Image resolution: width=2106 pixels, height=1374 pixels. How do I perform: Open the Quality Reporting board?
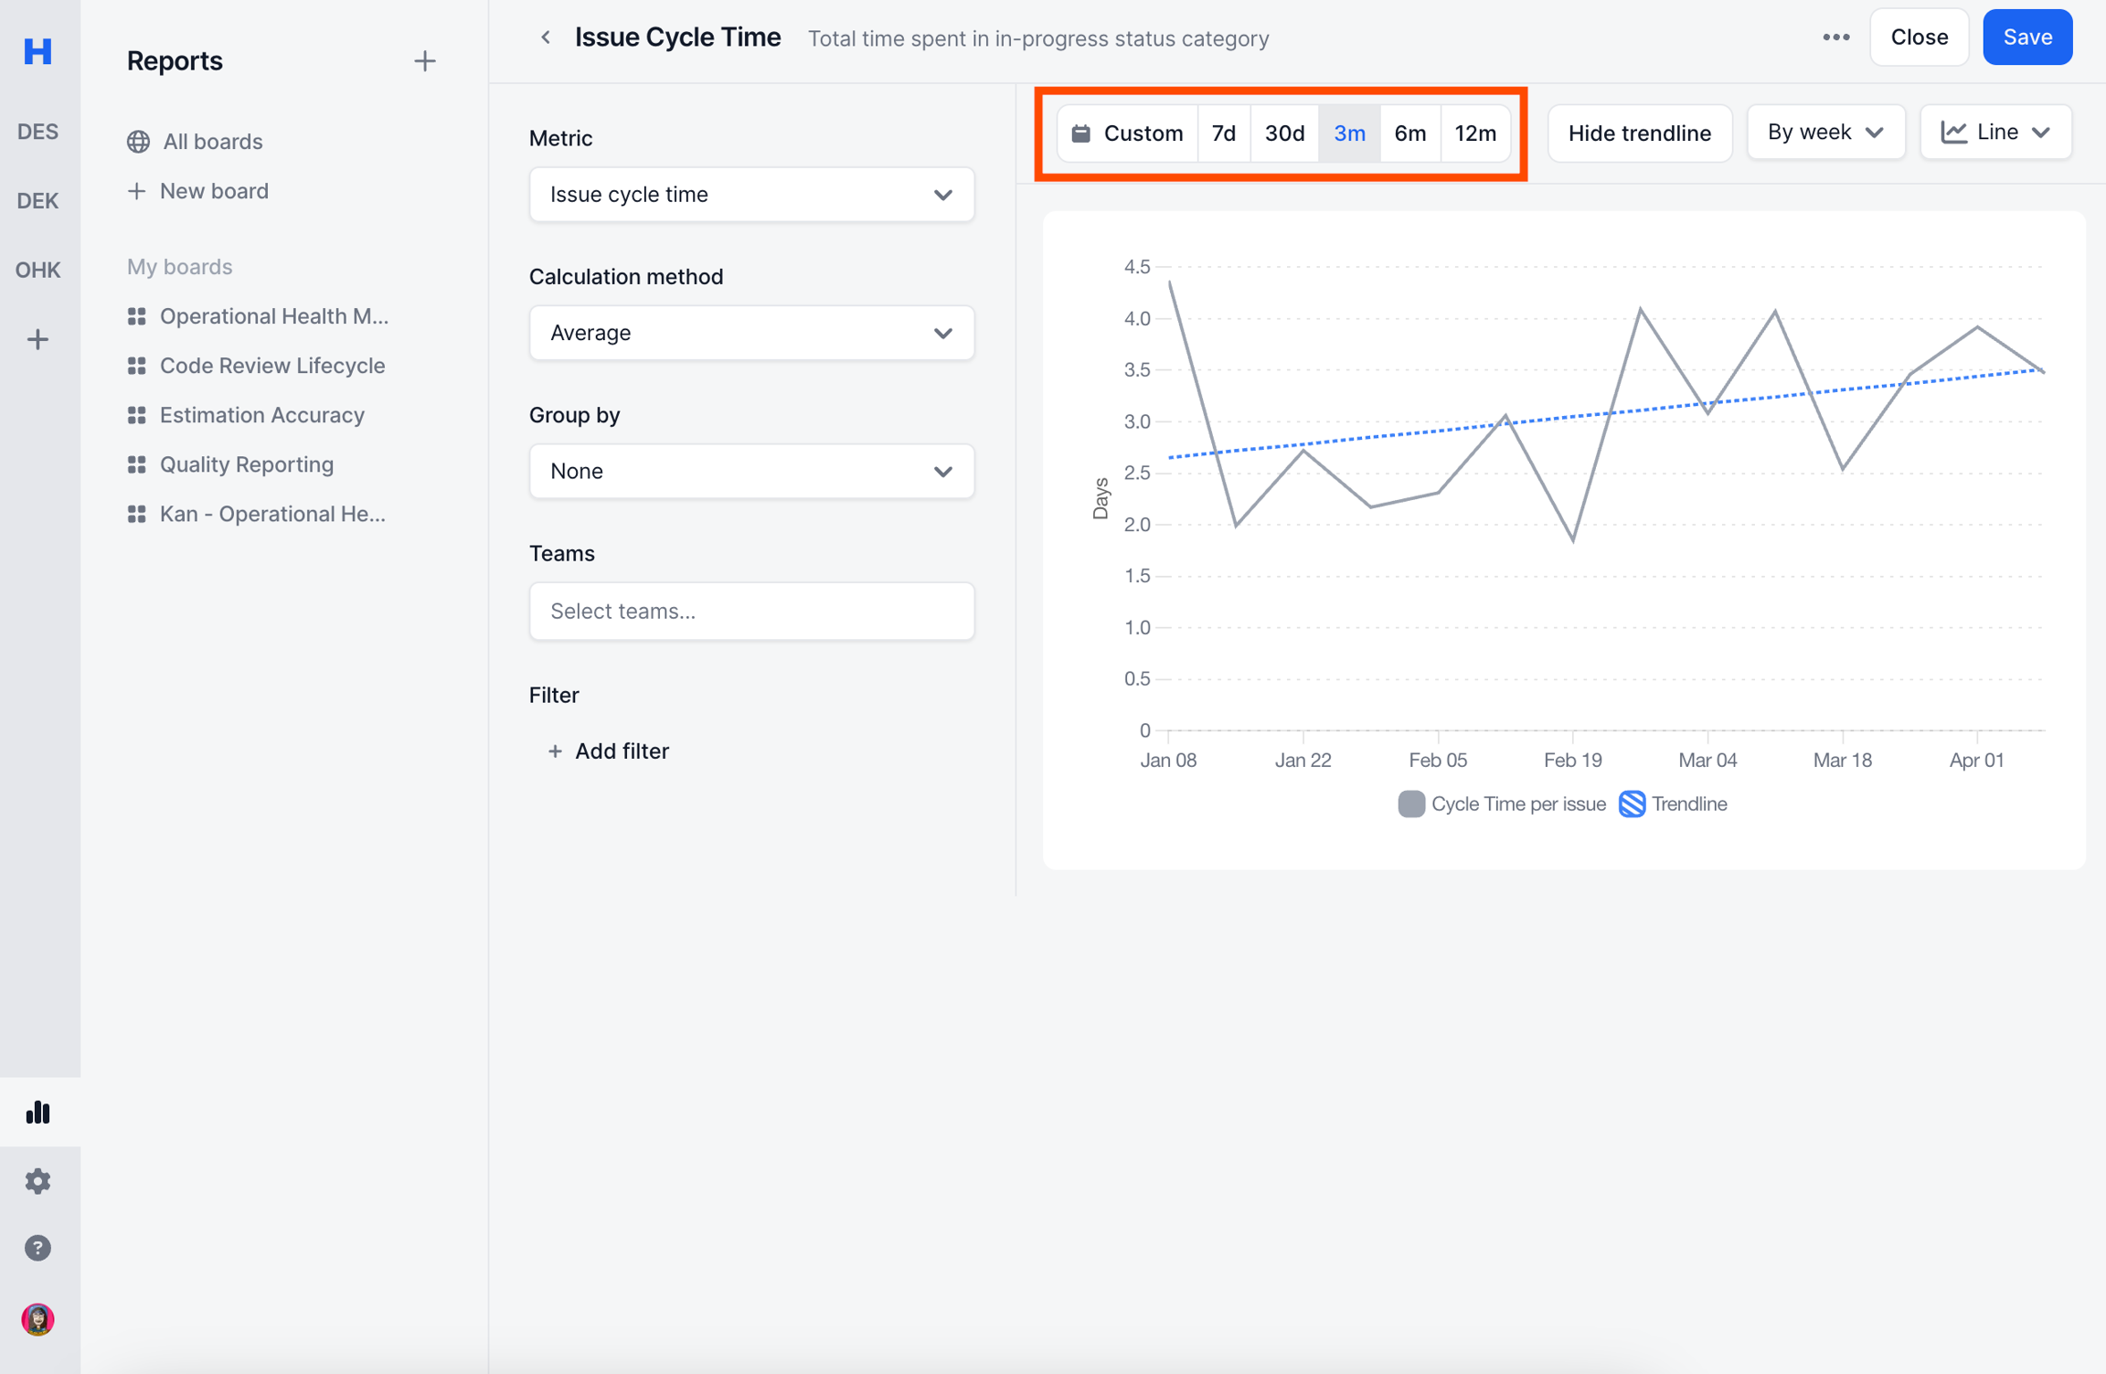click(x=246, y=464)
